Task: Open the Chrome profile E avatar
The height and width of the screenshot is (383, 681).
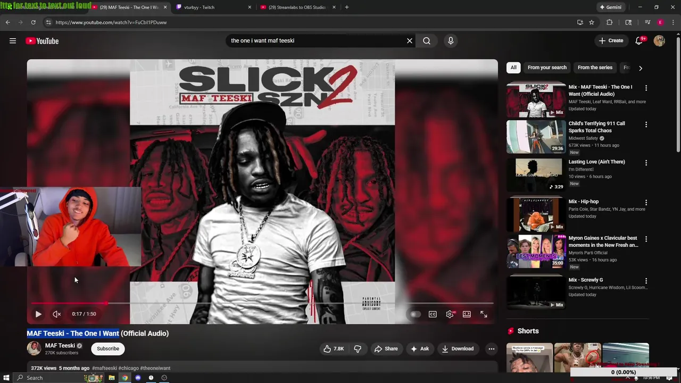Action: [x=660, y=22]
